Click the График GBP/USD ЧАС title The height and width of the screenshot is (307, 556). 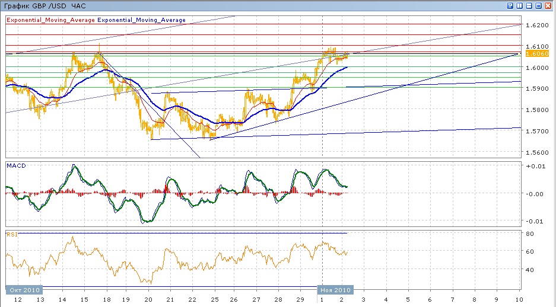pyautogui.click(x=45, y=6)
